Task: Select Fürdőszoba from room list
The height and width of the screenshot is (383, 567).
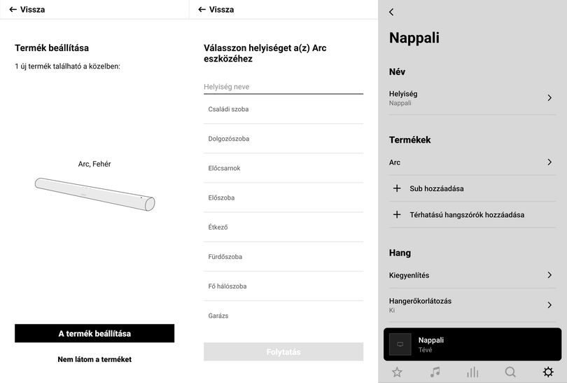Action: (x=283, y=257)
